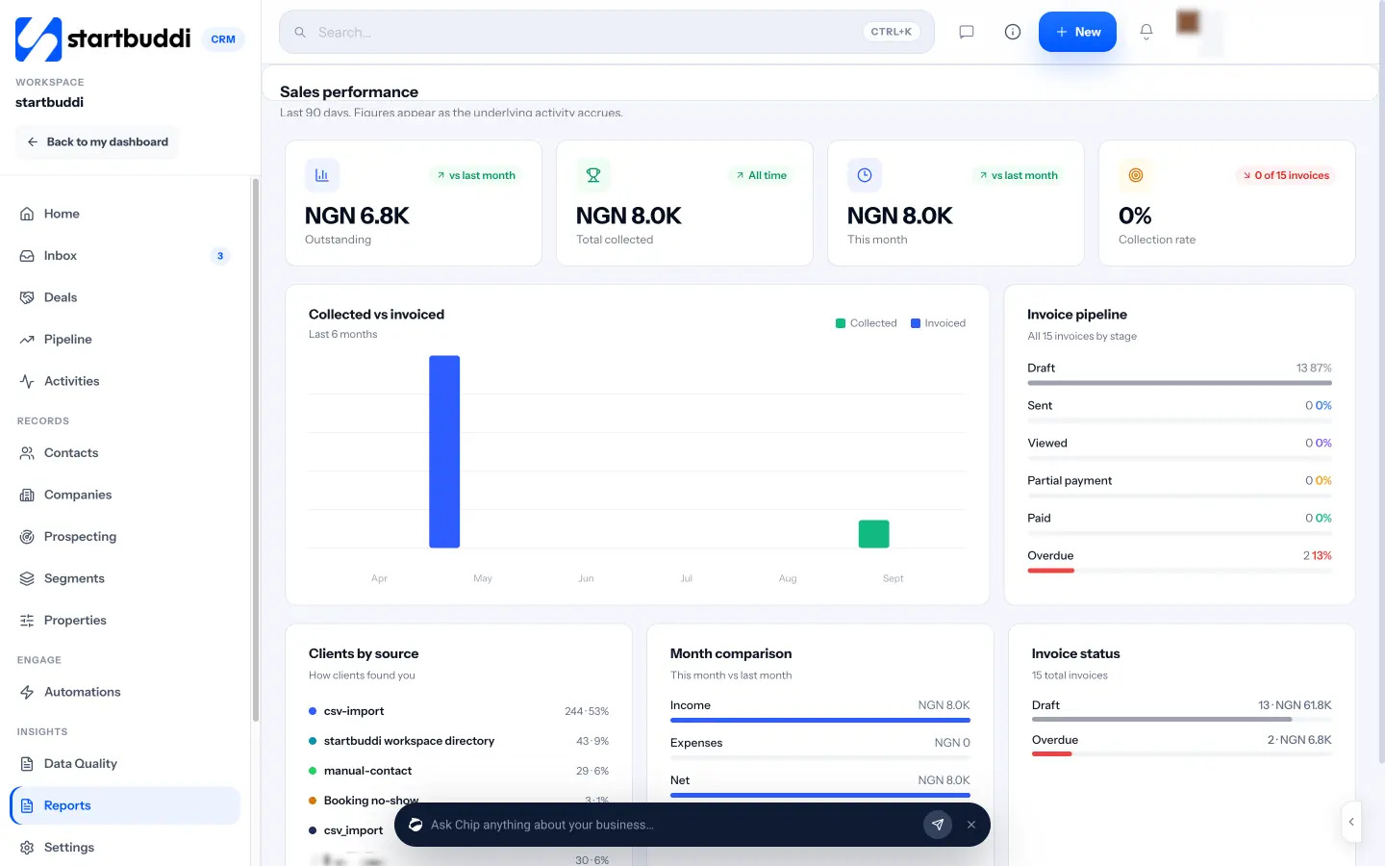Screen dimensions: 1385x866
Task: Click the trophy icon on Total collected card
Action: [x=593, y=175]
